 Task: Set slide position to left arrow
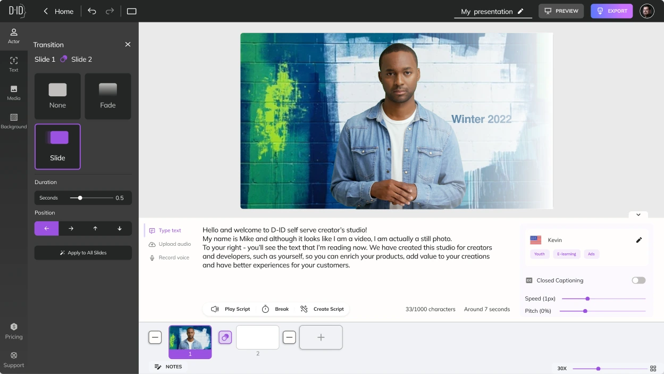tap(47, 228)
